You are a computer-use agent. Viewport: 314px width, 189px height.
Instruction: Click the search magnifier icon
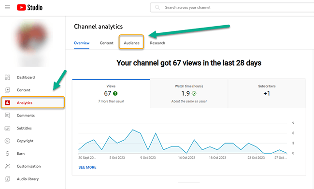coord(157,8)
